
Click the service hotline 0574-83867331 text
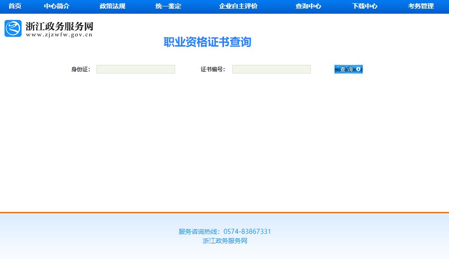pos(247,232)
